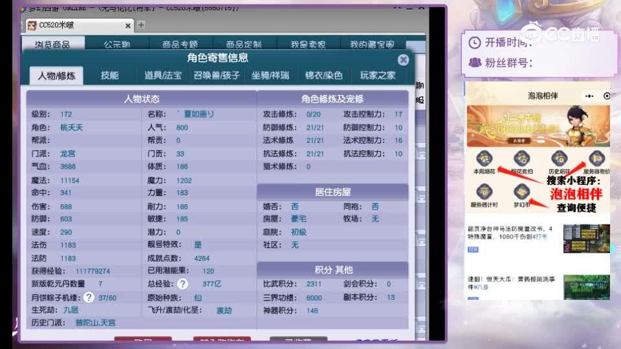Select the 坐骑/祥瑞 tab
The height and width of the screenshot is (349, 621).
pos(270,75)
